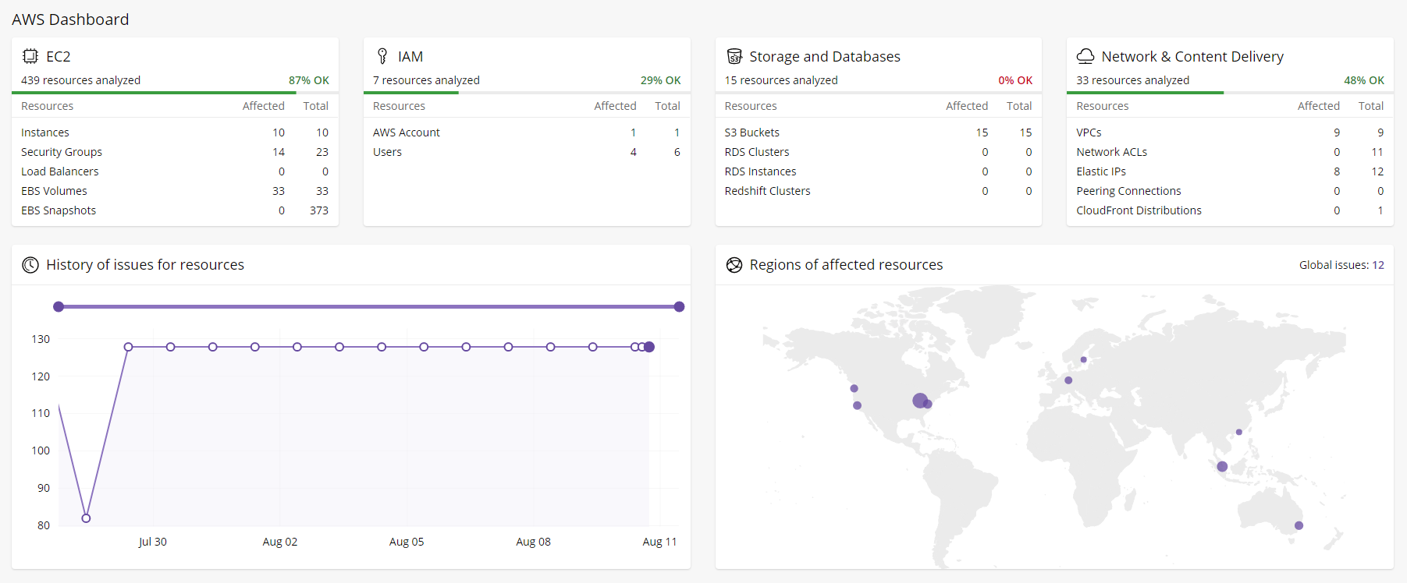
Task: Click IAM 29% OK progress bar
Action: tap(527, 93)
